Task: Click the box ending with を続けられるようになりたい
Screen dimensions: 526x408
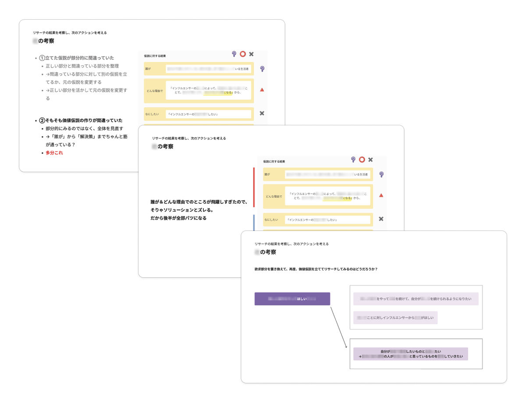Action: tap(416, 299)
